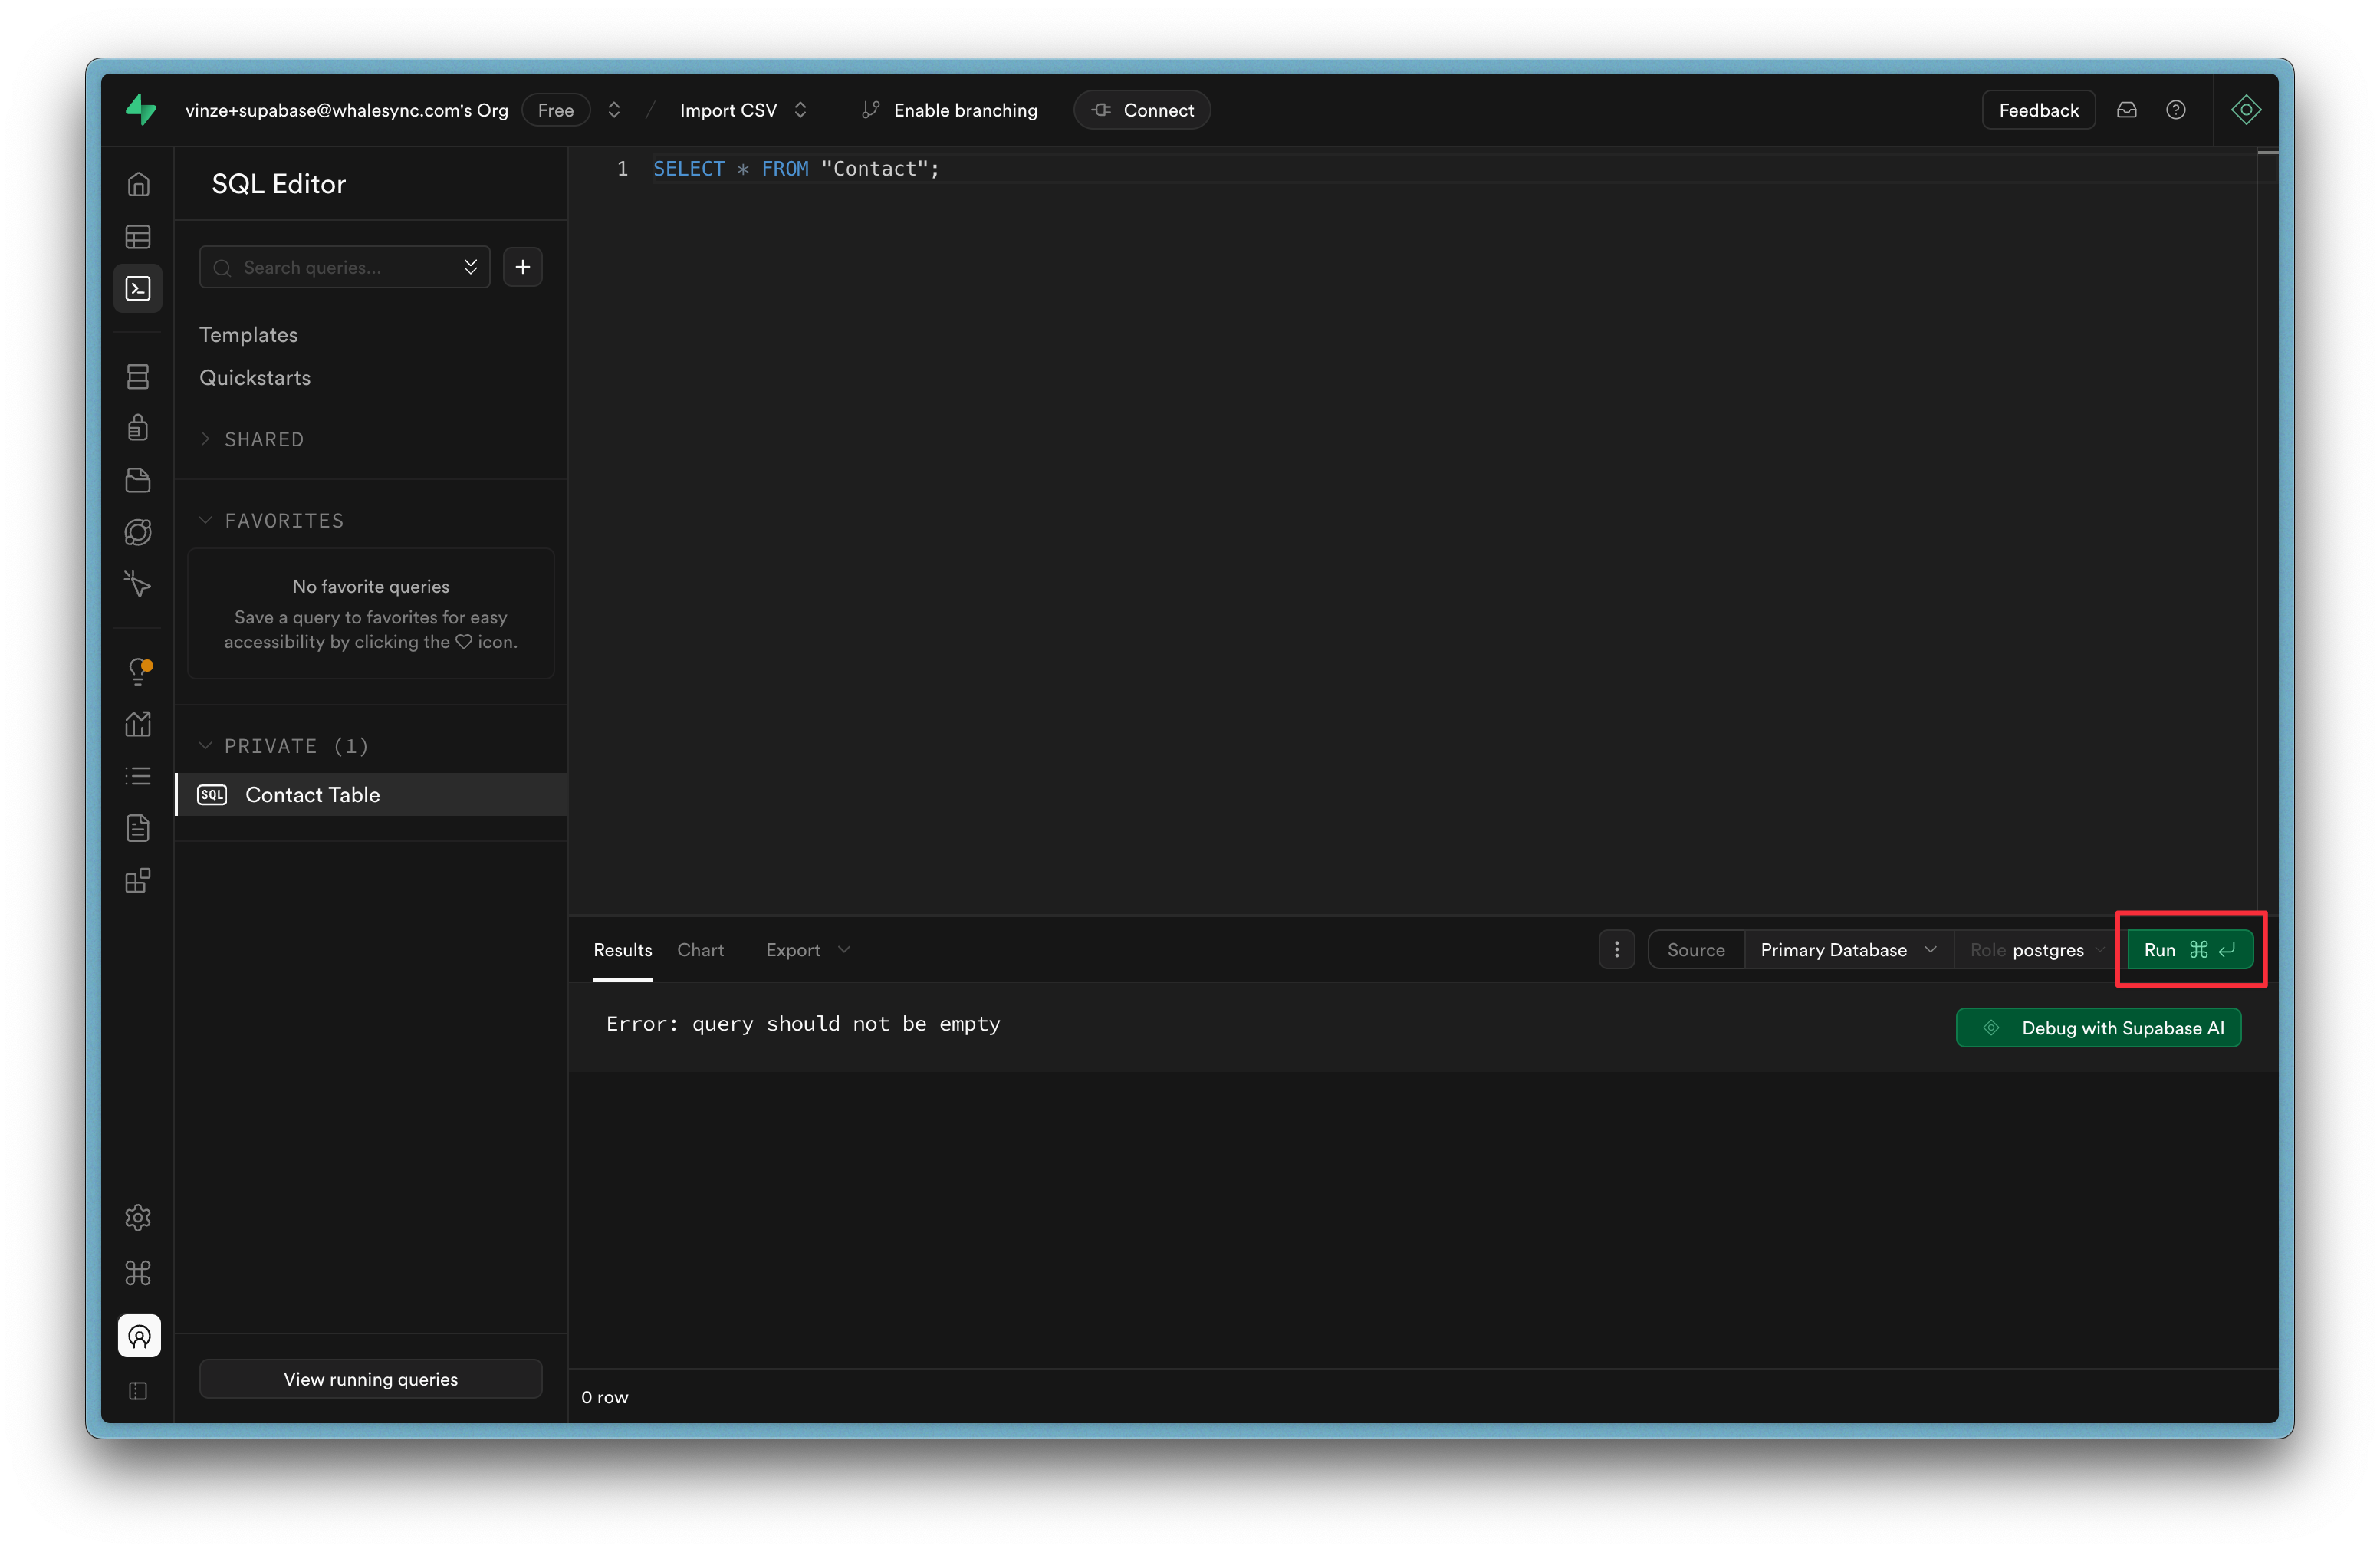Click the Search queries input field
This screenshot has height=1552, width=2380.
344,267
